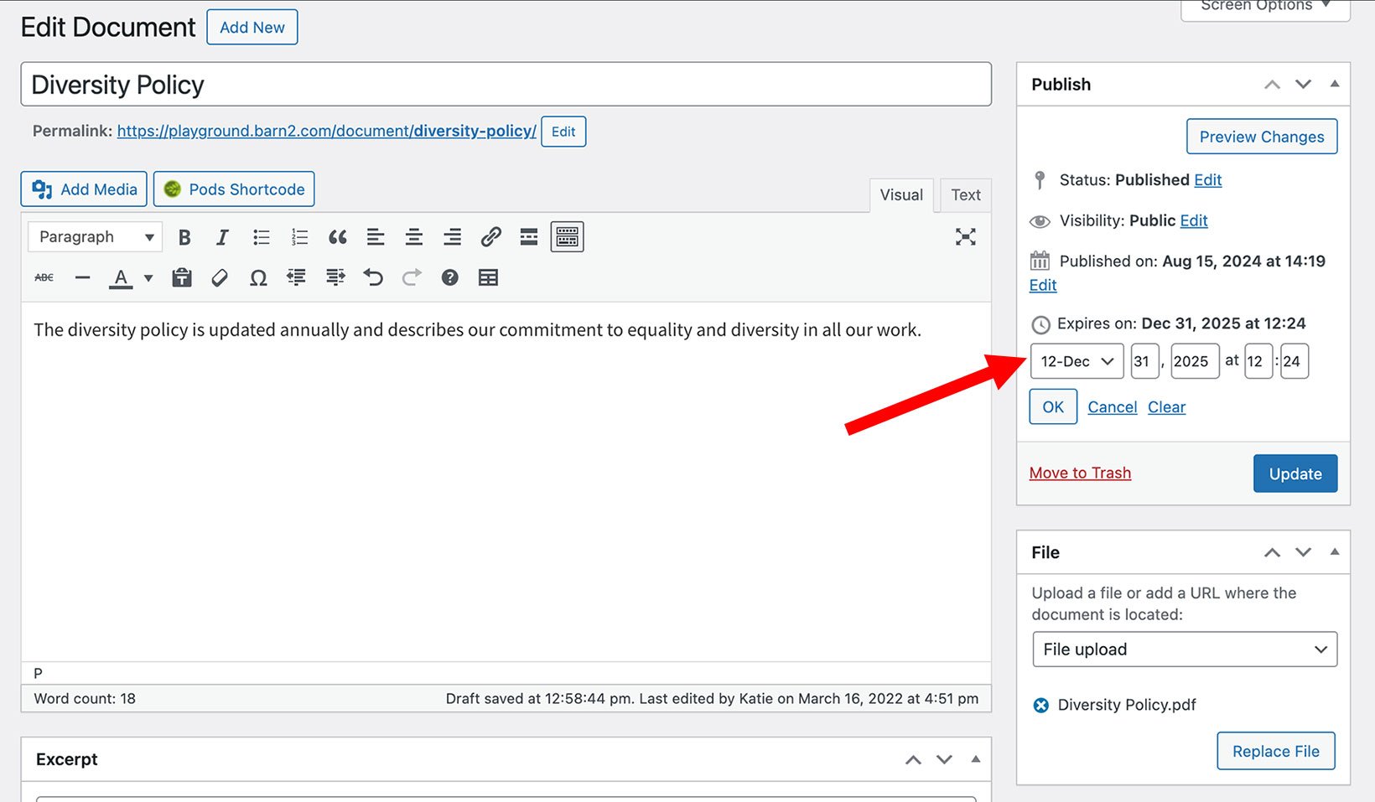The width and height of the screenshot is (1375, 802).
Task: Apply italic formatting
Action: [221, 236]
